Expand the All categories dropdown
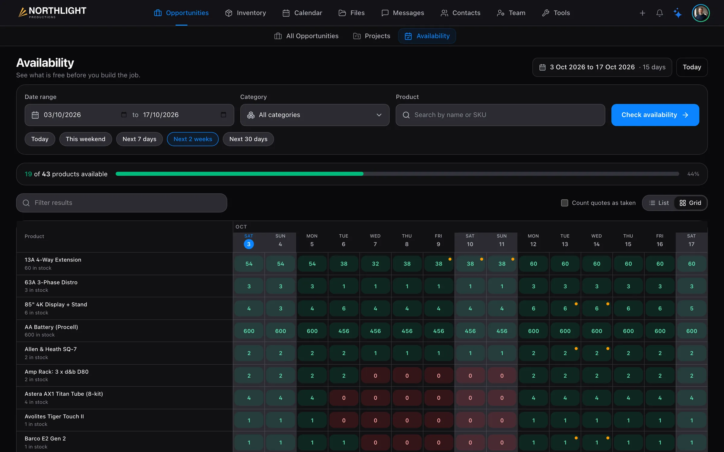 [x=315, y=115]
